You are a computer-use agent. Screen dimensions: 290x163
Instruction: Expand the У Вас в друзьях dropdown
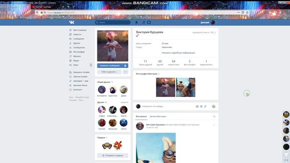(109, 72)
